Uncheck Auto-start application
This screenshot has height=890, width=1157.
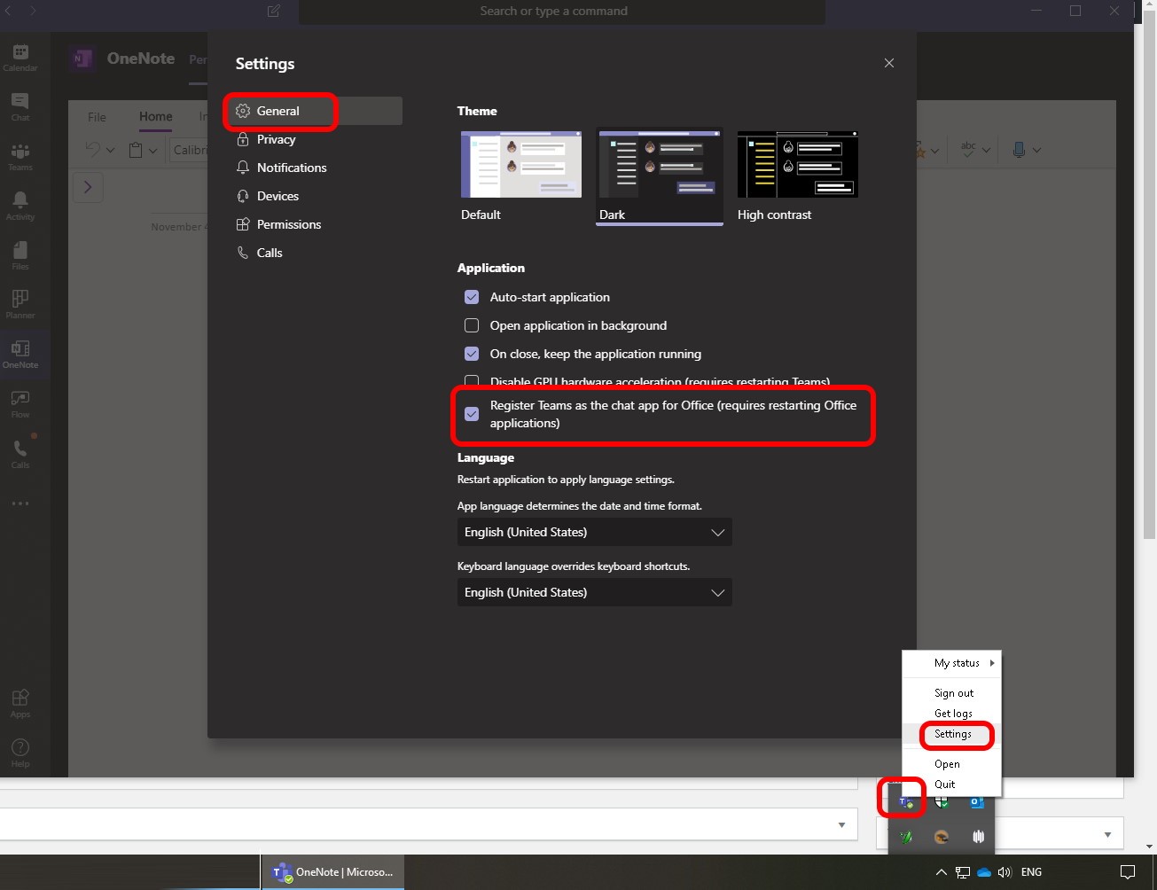coord(472,297)
